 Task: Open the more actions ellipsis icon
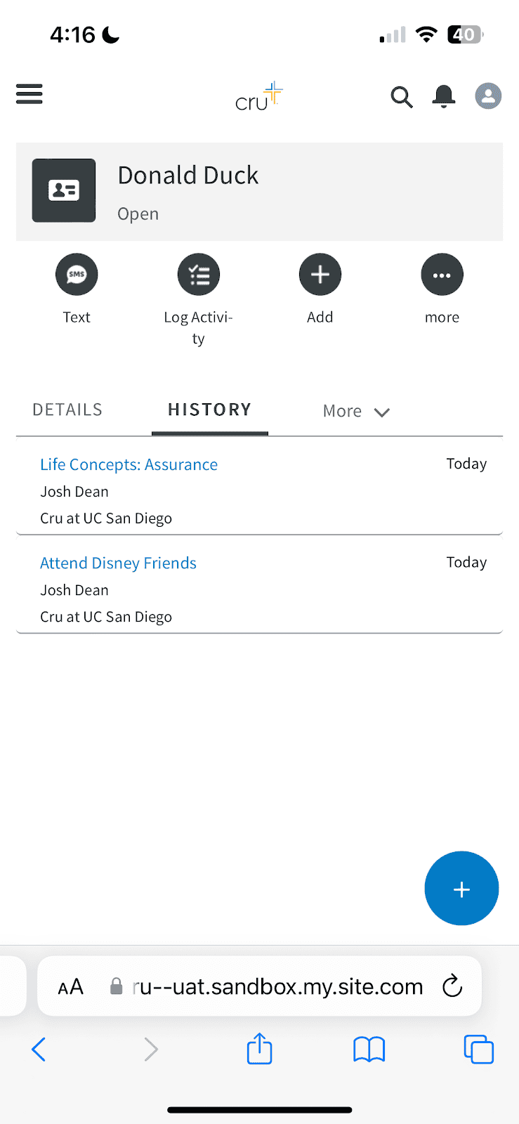point(442,274)
